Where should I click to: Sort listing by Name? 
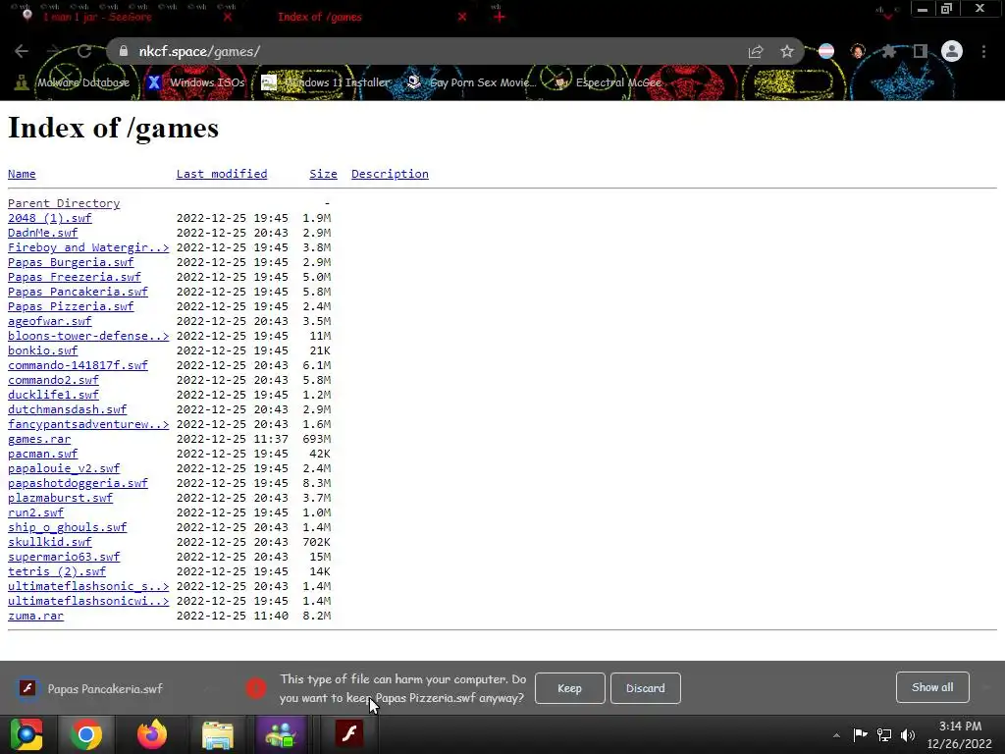coord(22,174)
